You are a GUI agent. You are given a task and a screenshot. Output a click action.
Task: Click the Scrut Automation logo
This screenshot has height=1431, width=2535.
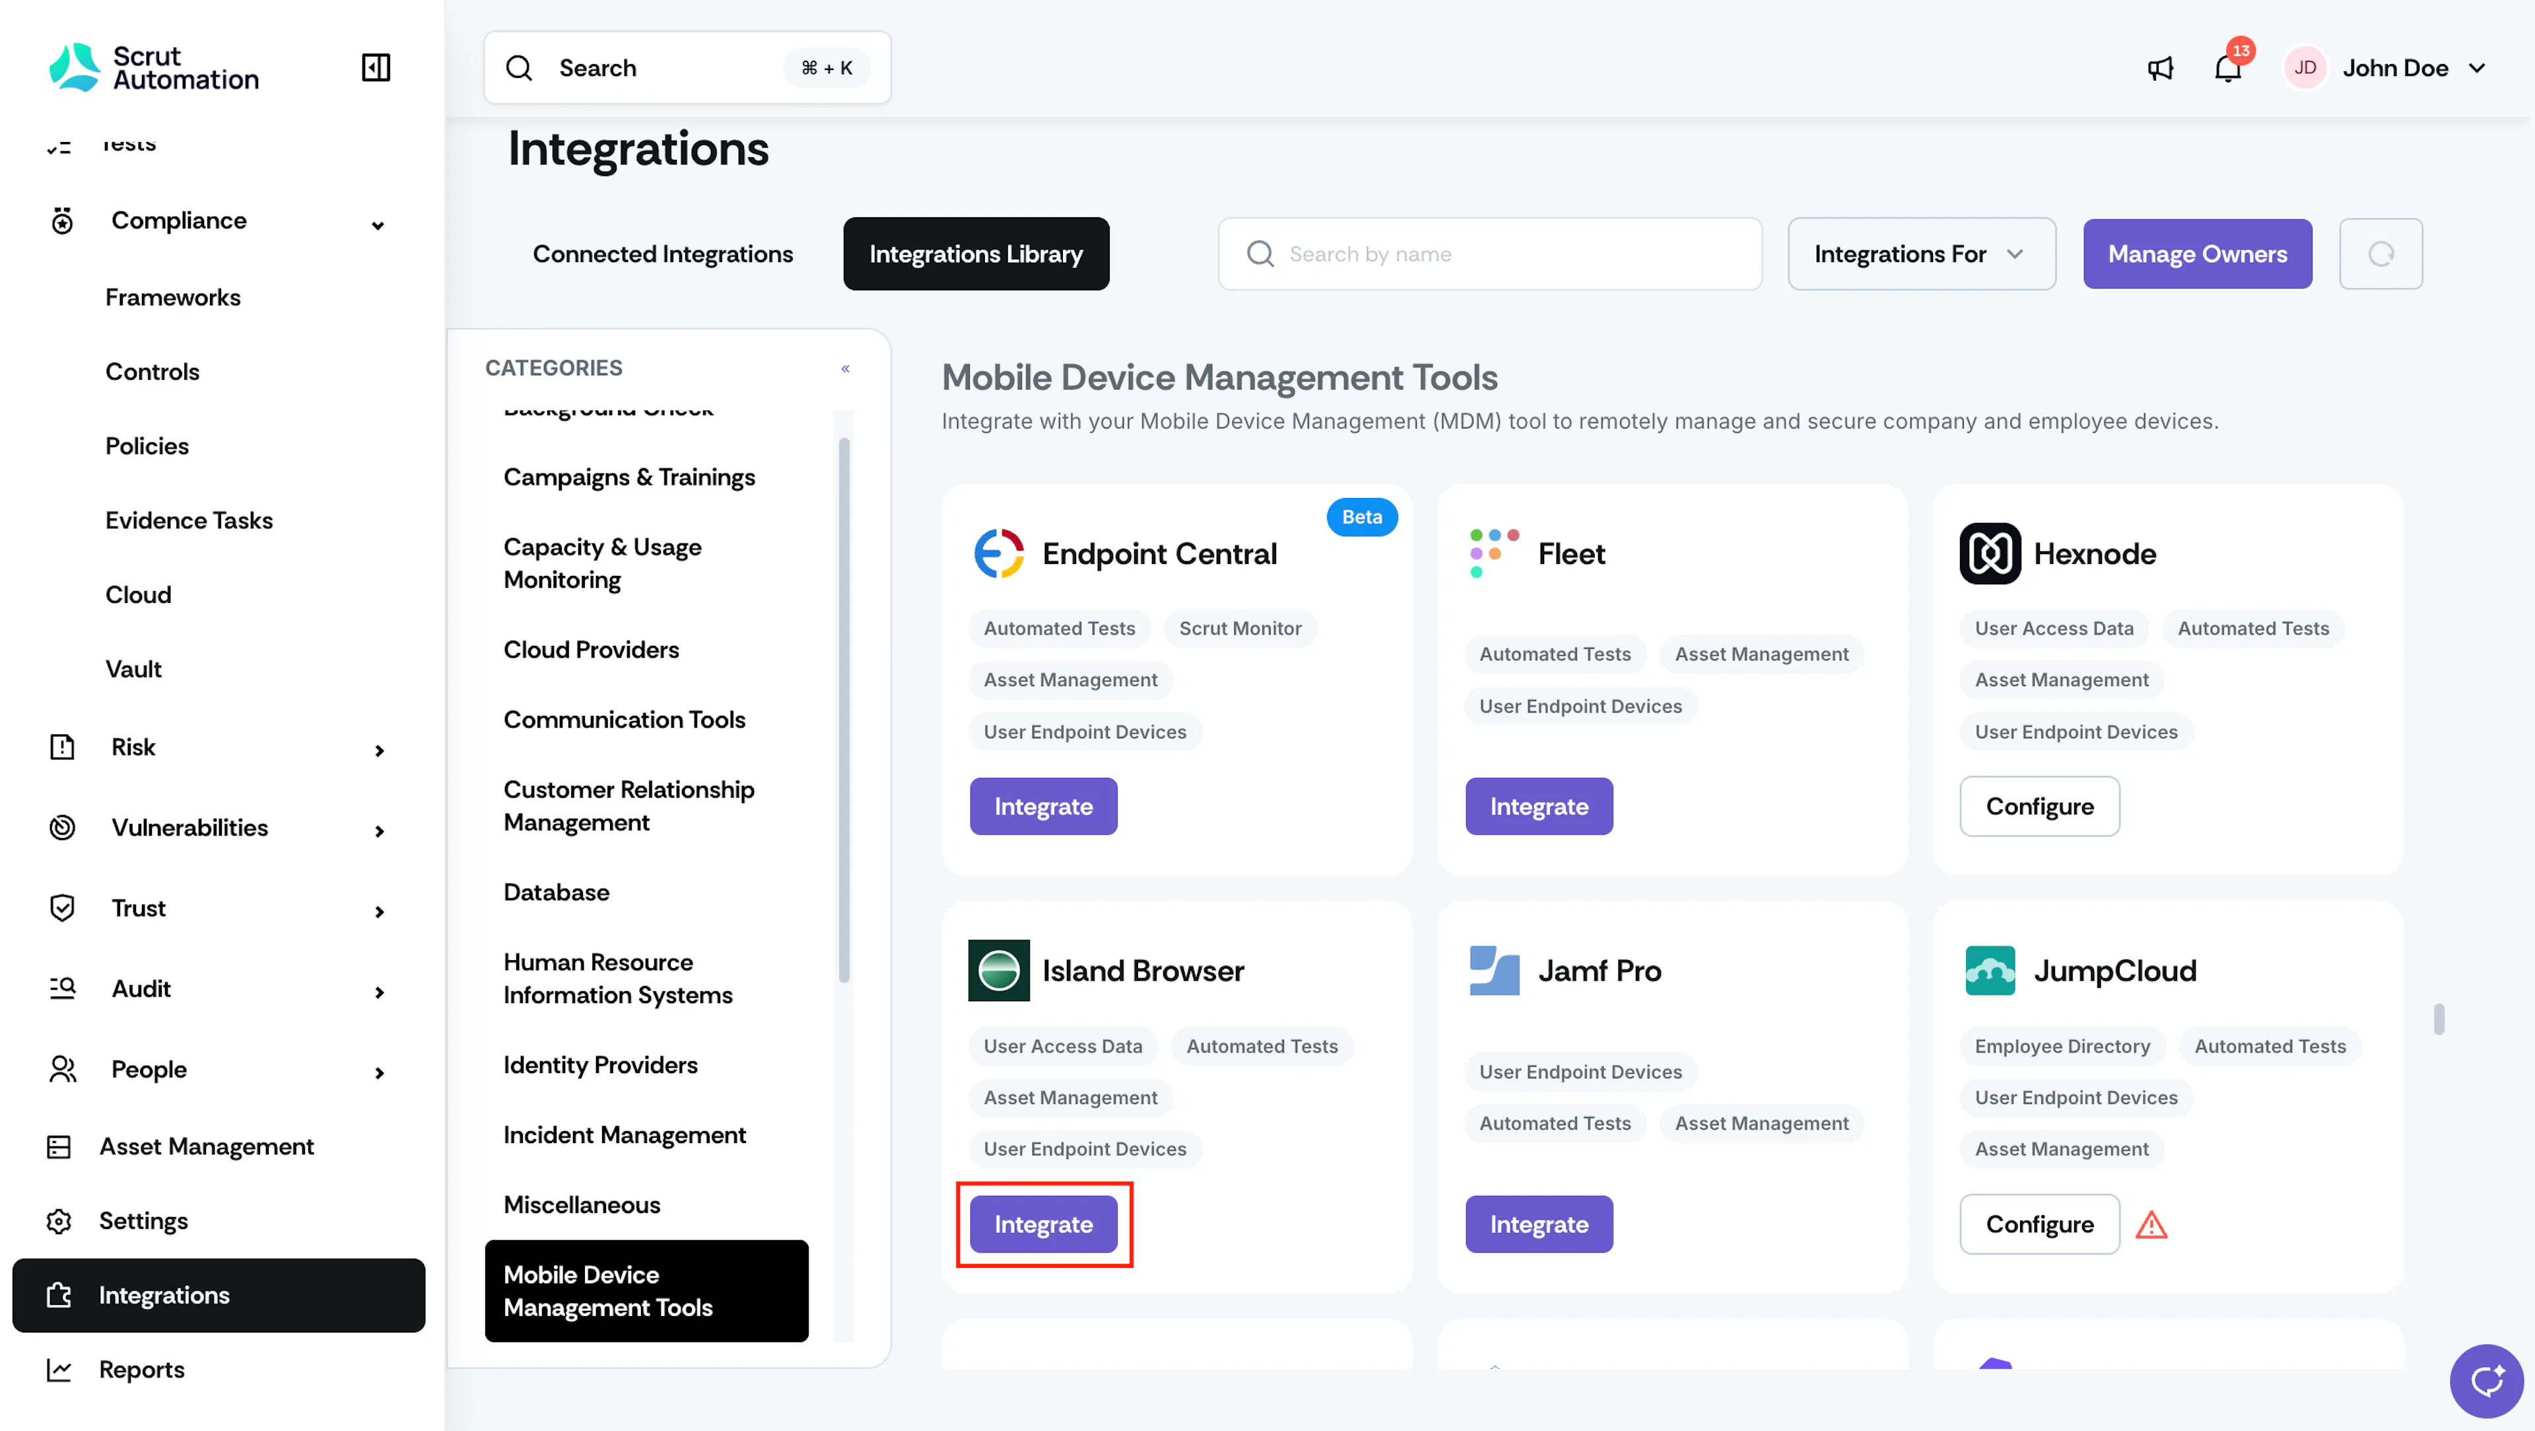tap(154, 68)
